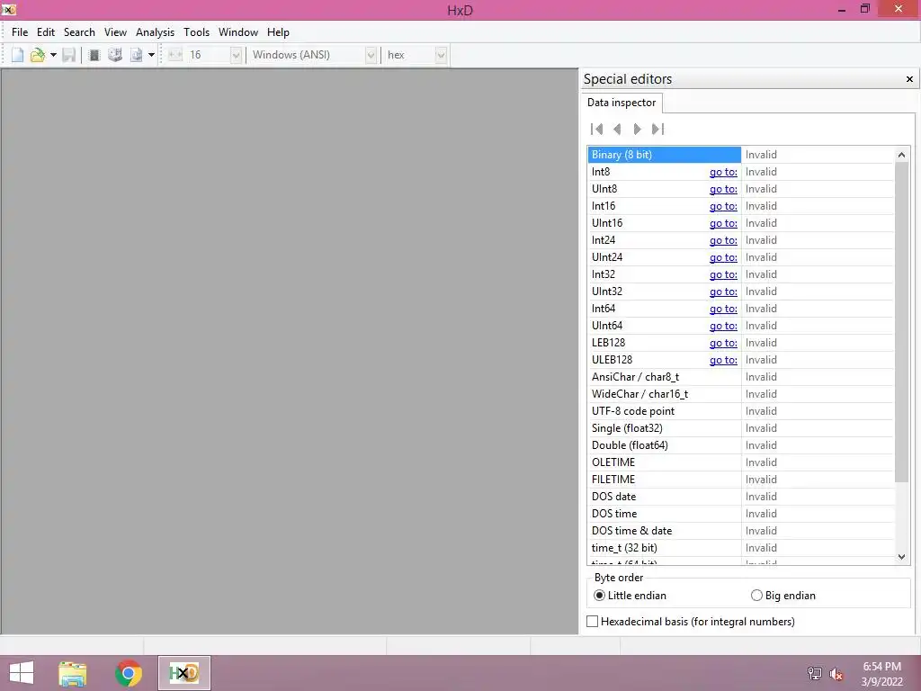
Task: Open the Windows Start button
Action: 22,673
